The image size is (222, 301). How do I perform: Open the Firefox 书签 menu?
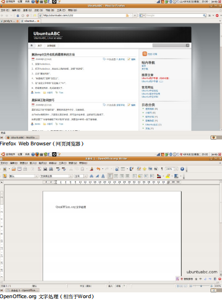pos(49,10)
